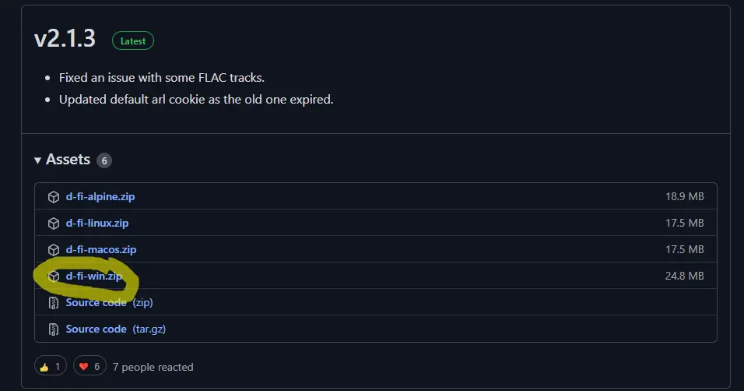Download Source code as zip
The height and width of the screenshot is (391, 744).
click(109, 303)
